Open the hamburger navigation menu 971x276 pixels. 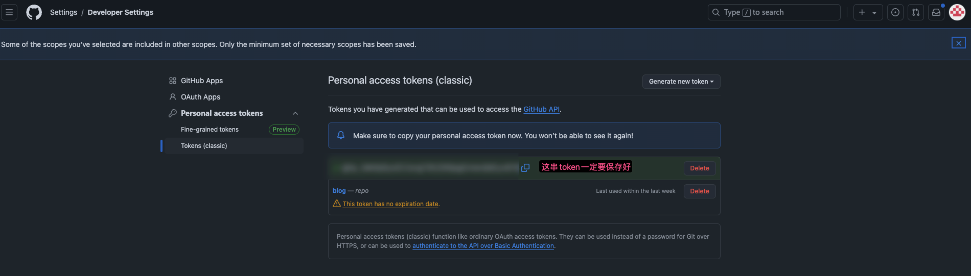pos(9,12)
